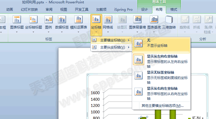Viewport: 216px width, 119px height.
Task: Open 其他主要横坐标轴选项(M)...
Action: tap(162, 106)
